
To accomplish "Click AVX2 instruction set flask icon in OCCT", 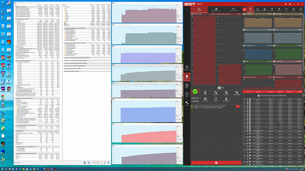I will tap(205, 93).
